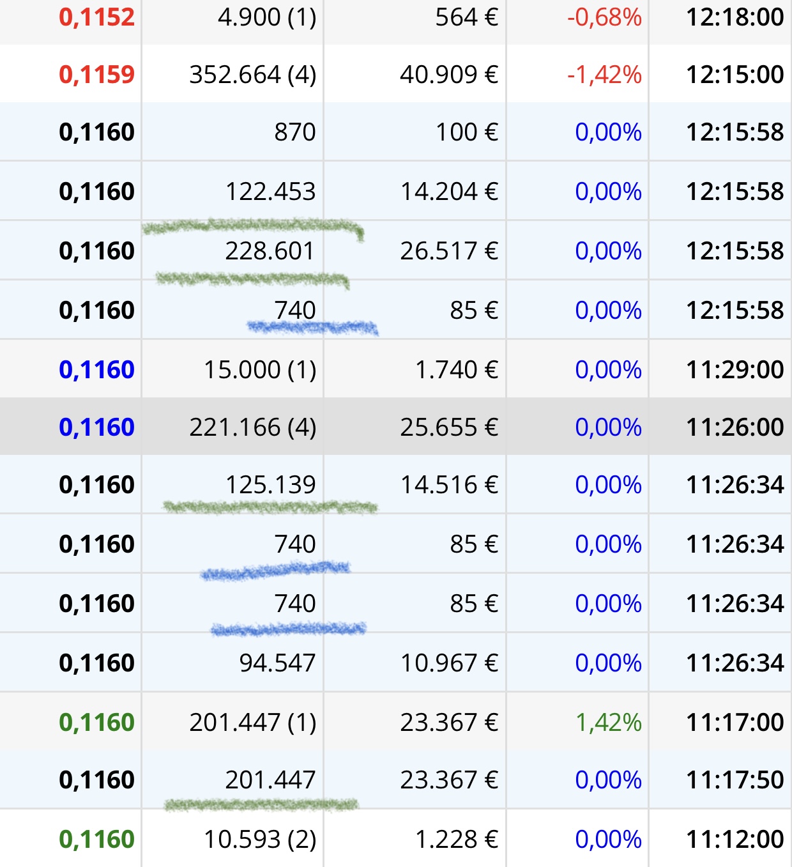The width and height of the screenshot is (792, 867).
Task: Click green price 0,1160 in 11:17:00 row
Action: 96,723
